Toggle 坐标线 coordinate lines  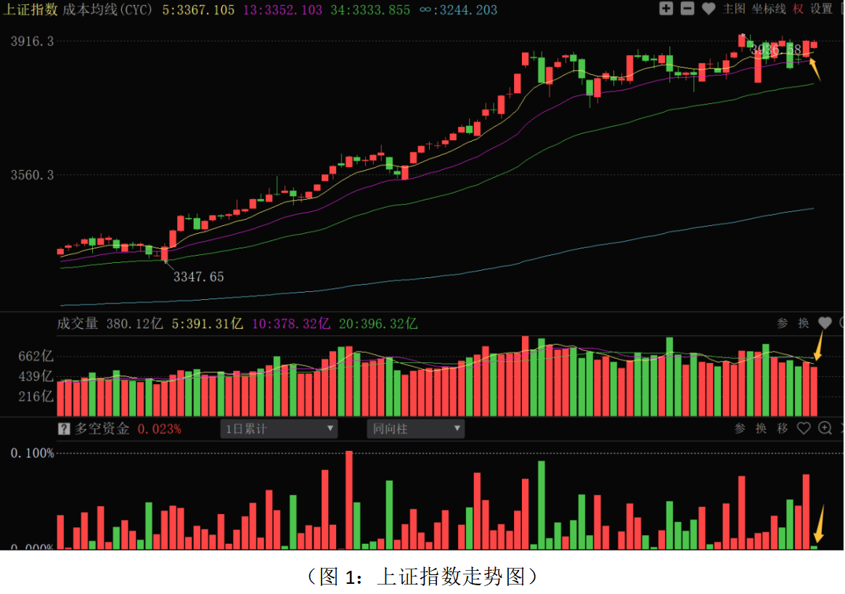769,9
